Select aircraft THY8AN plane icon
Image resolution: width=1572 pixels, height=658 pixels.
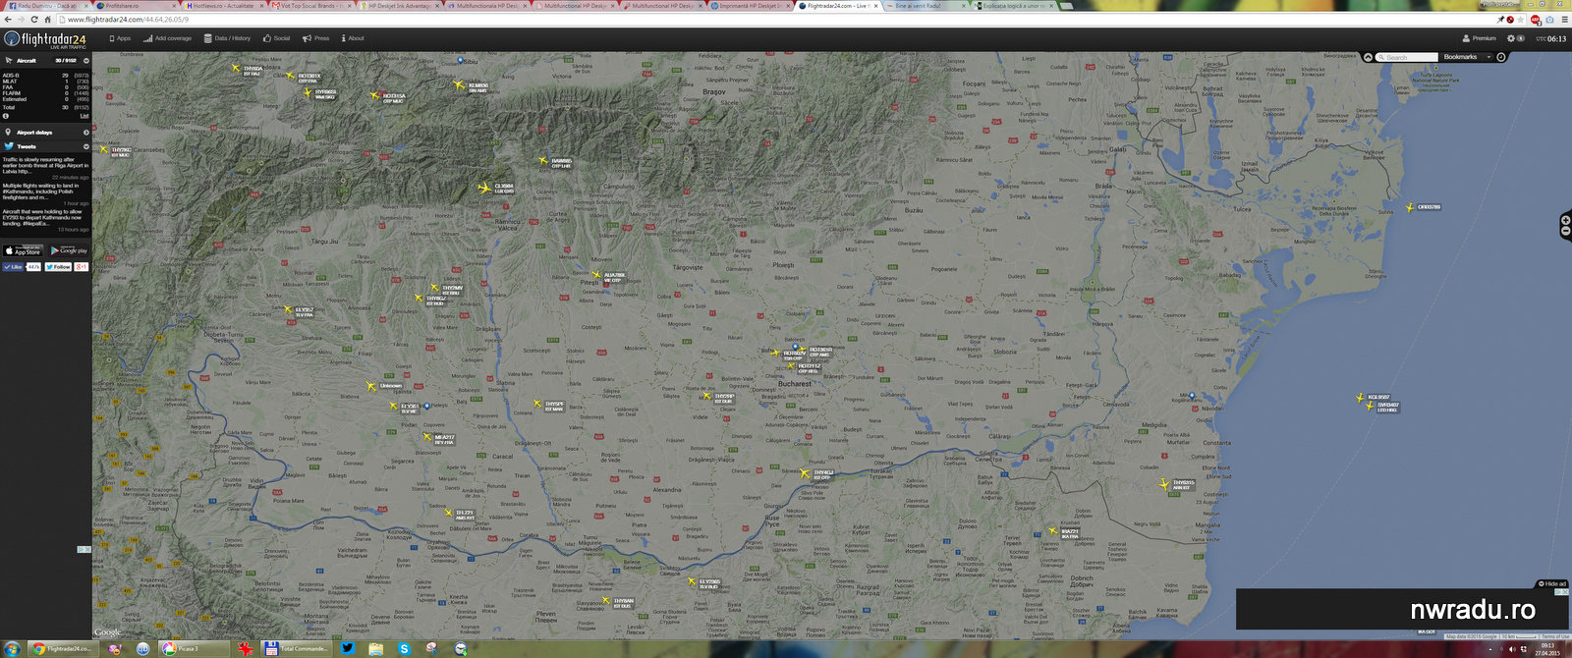click(x=605, y=601)
